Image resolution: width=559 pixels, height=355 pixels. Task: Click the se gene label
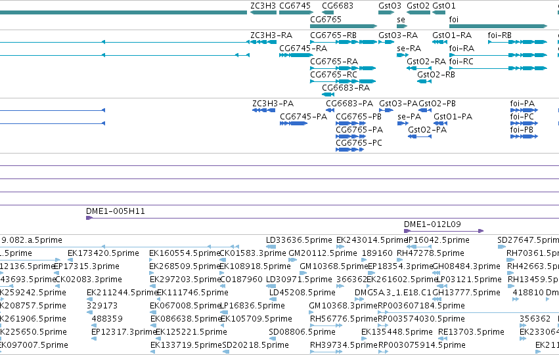(401, 19)
